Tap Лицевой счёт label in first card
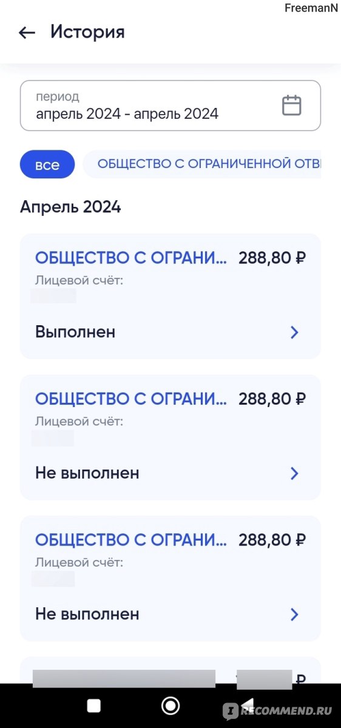This screenshot has height=728, width=341. pyautogui.click(x=79, y=280)
